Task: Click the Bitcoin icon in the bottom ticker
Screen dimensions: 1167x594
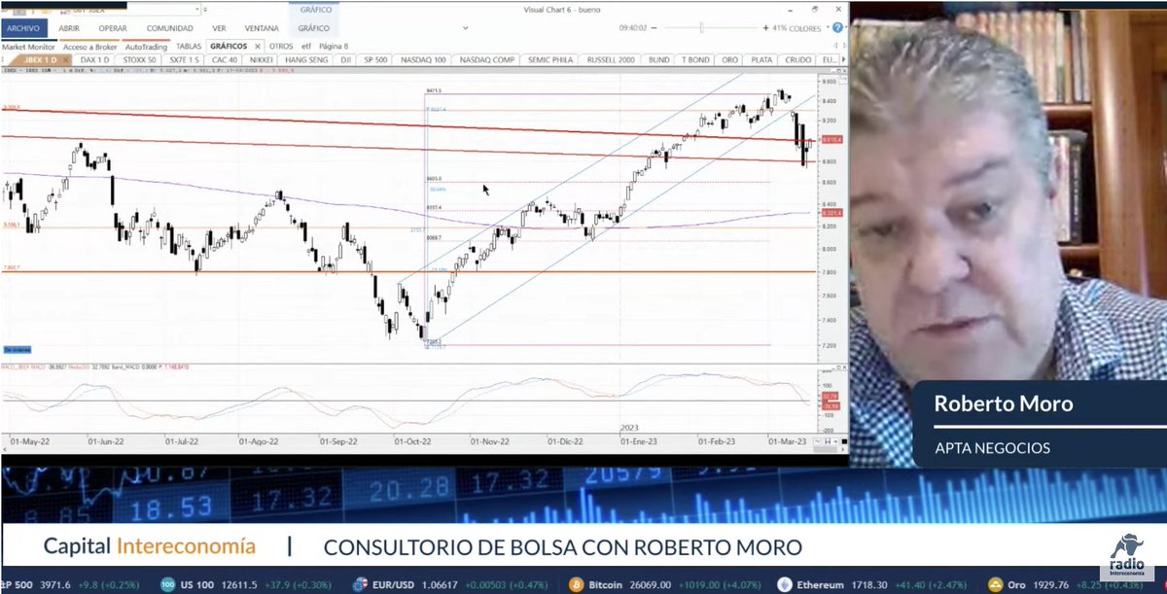Action: click(577, 585)
